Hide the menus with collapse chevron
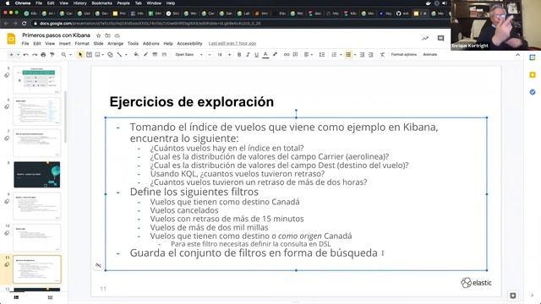 point(517,55)
